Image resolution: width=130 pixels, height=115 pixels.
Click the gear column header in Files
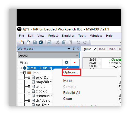66,62
